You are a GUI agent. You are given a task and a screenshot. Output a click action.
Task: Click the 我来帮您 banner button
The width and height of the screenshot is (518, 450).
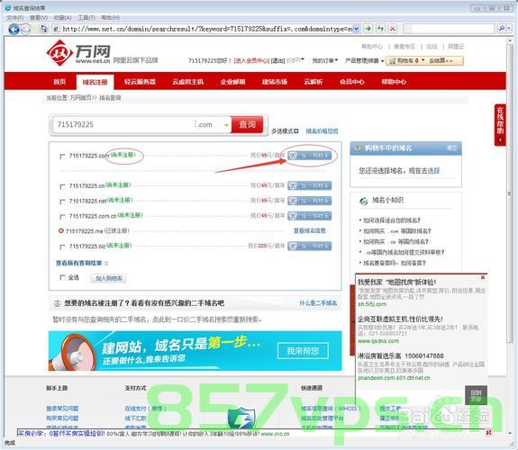[x=303, y=351]
